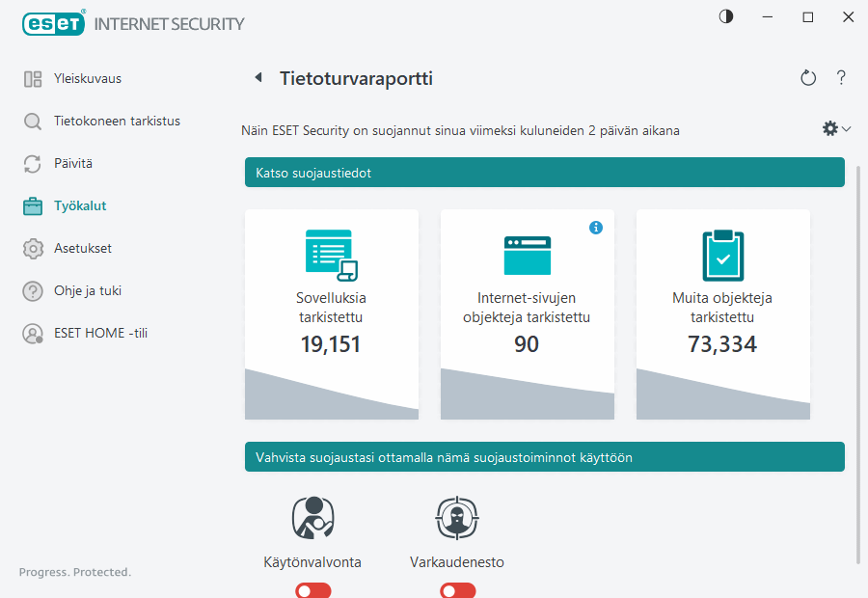
Task: Go back using the left arrow
Action: pos(258,75)
